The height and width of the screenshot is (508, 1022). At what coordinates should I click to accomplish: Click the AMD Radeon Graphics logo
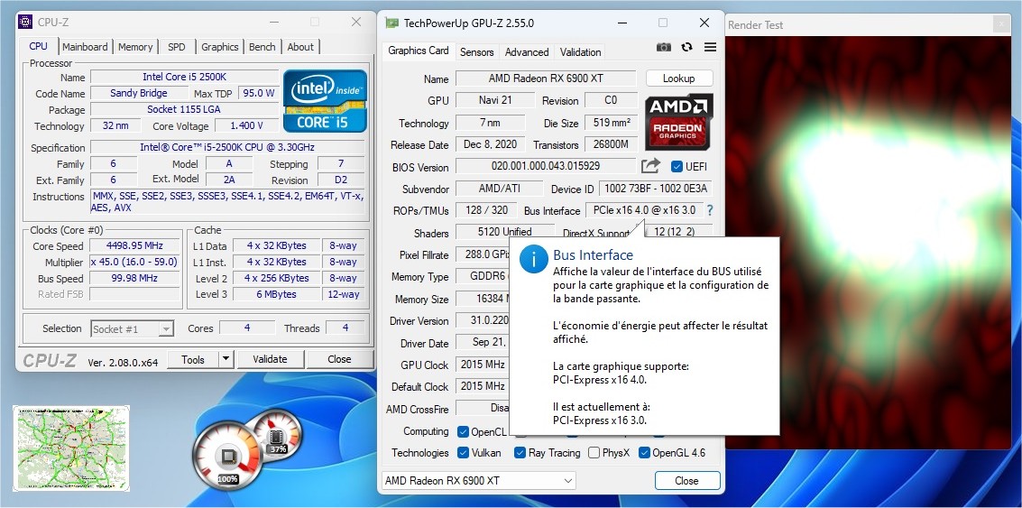point(679,122)
